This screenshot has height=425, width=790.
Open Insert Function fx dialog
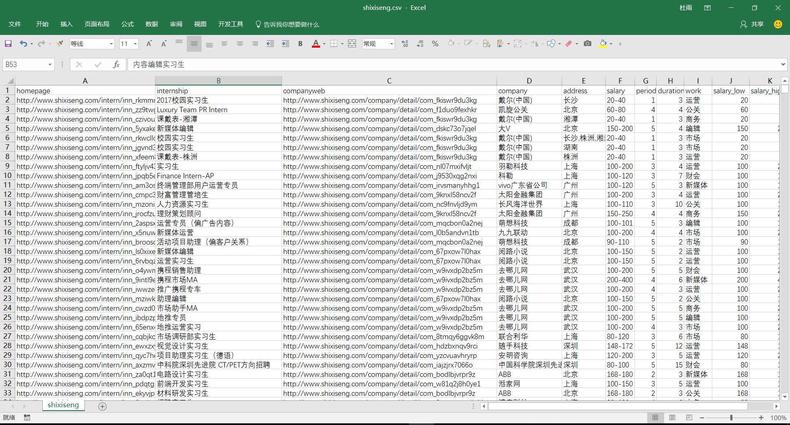pyautogui.click(x=116, y=65)
